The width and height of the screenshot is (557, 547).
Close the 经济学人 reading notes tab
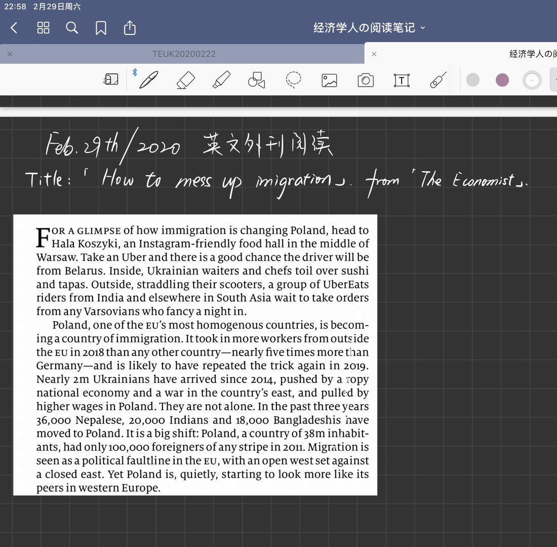374,54
